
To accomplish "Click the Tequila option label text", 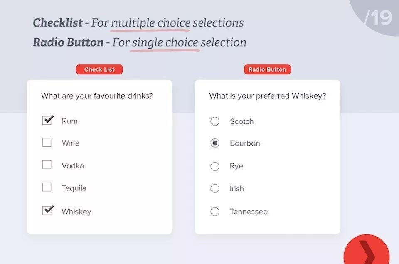I will [x=74, y=188].
